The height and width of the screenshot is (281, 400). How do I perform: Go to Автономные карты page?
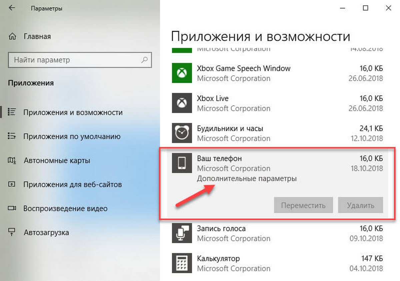coord(57,161)
